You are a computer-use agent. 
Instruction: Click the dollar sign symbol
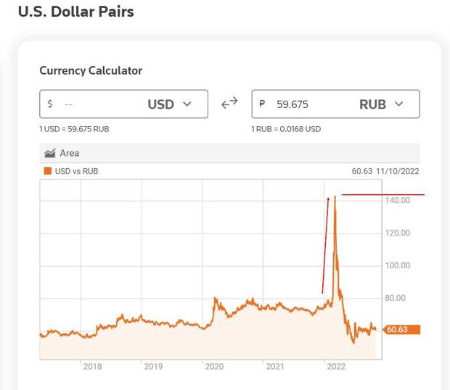[x=50, y=104]
